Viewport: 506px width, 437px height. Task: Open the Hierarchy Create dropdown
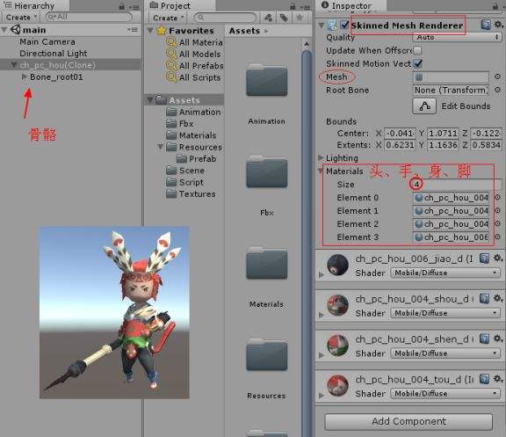(x=21, y=17)
